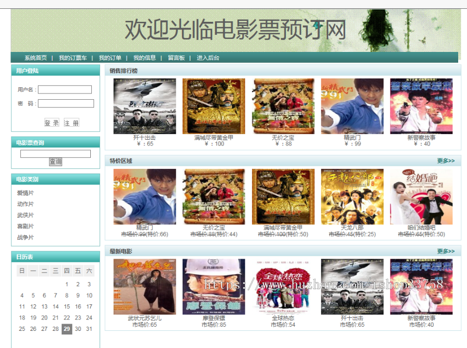This screenshot has width=467, height=348.
Task: Open 系统首页 in navigation bar
Action: tap(35, 58)
